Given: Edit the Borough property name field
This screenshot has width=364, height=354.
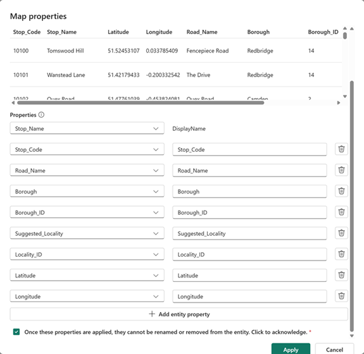Looking at the screenshot, I should click(249, 192).
